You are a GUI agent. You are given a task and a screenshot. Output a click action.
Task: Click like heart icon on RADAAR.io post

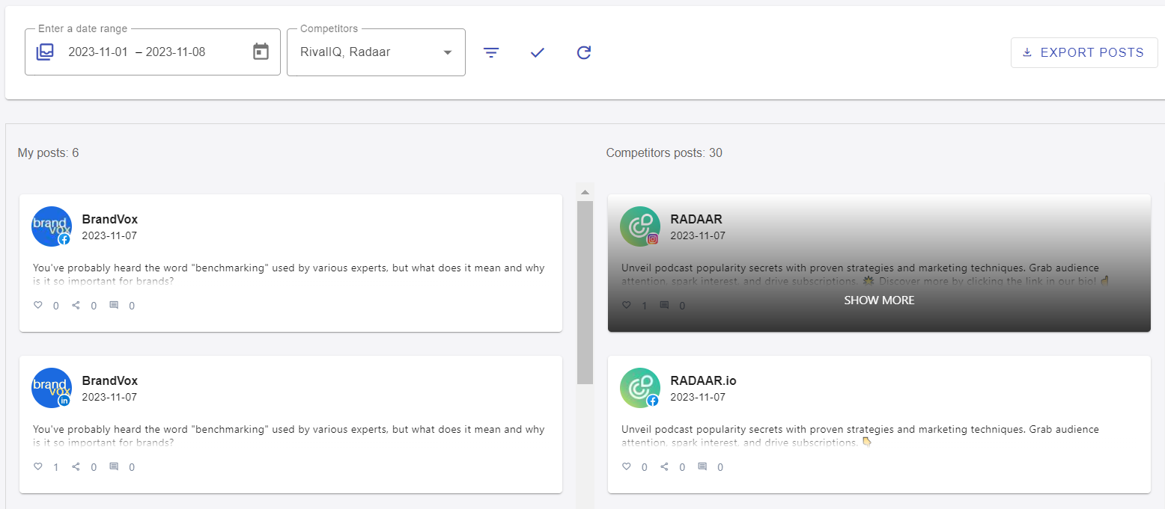pyautogui.click(x=627, y=466)
